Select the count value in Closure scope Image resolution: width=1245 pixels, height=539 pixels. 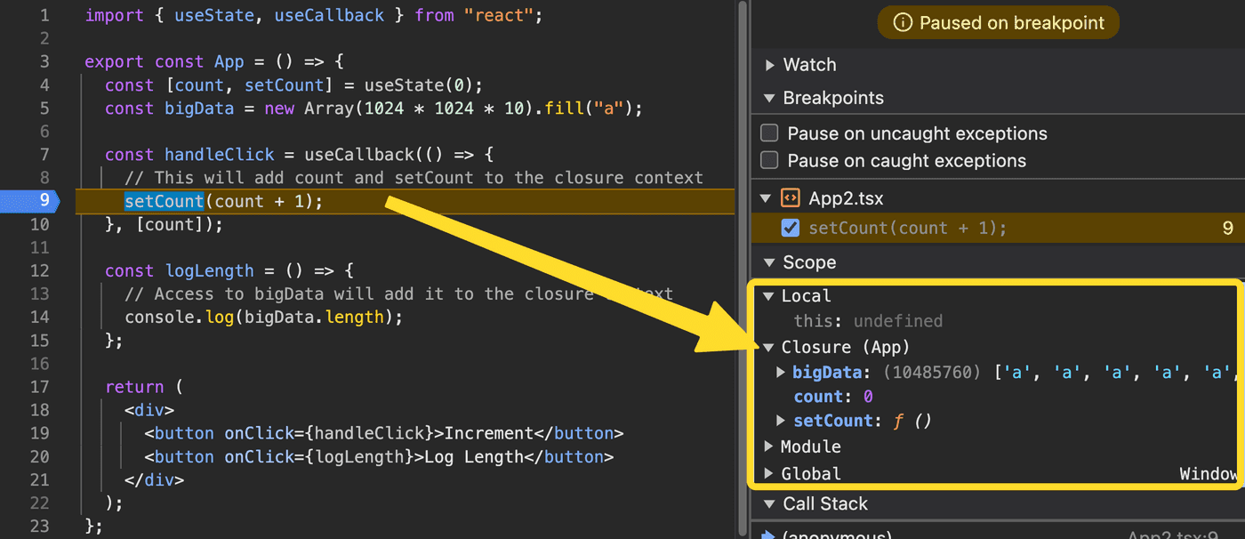(x=867, y=397)
